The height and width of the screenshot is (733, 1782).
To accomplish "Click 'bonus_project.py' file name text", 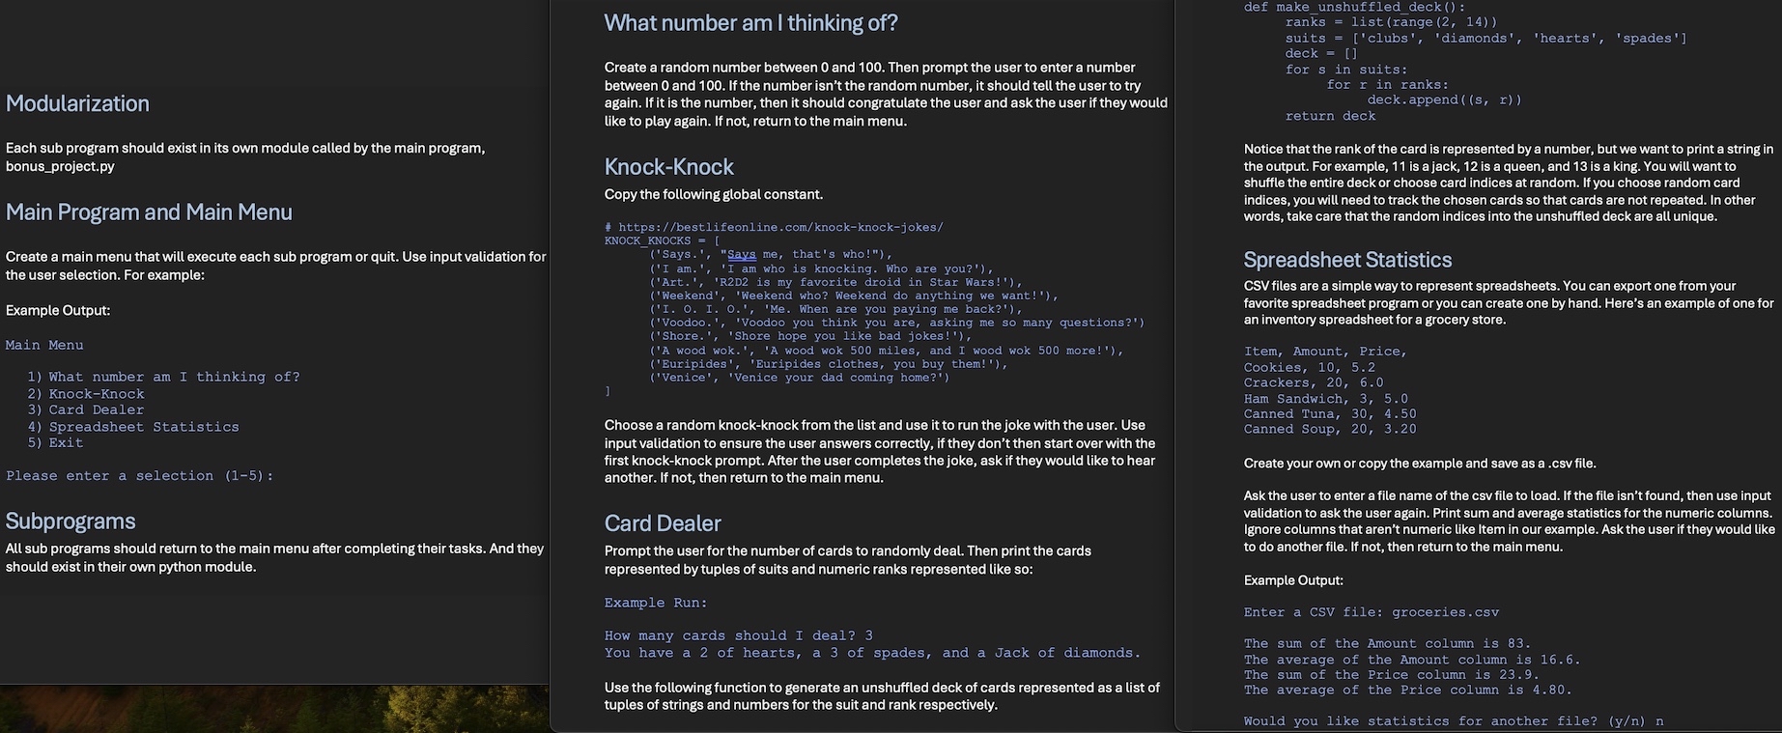I will pyautogui.click(x=60, y=166).
